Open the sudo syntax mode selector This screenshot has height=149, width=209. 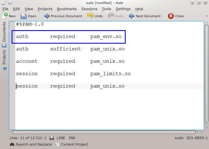point(179,138)
